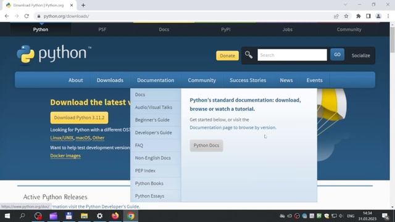Select Audio/Visual Talks
The image size is (395, 222).
(x=156, y=107)
